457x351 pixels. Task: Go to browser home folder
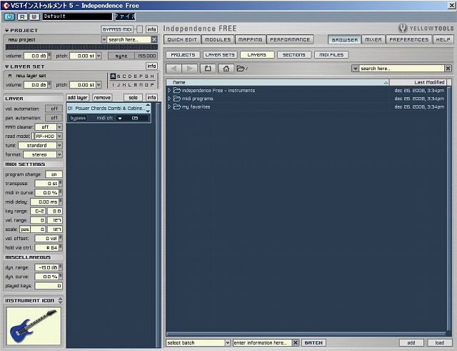coord(226,69)
